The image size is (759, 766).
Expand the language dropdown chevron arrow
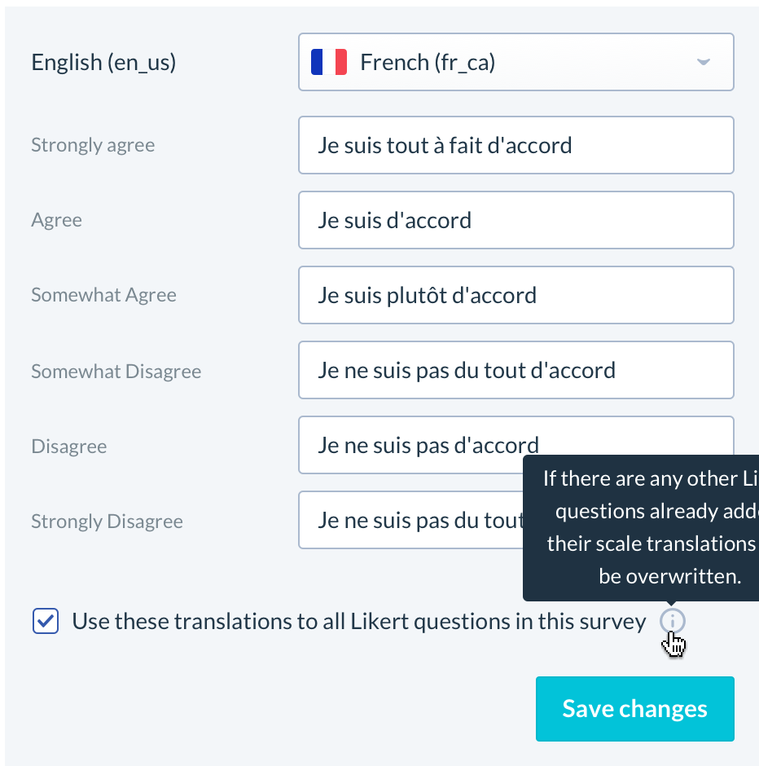[x=704, y=62]
